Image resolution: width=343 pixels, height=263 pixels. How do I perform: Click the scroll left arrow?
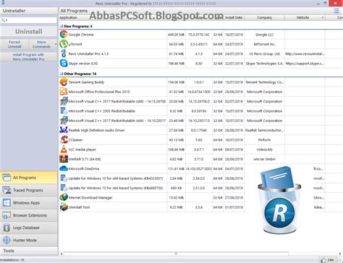[x=62, y=254]
